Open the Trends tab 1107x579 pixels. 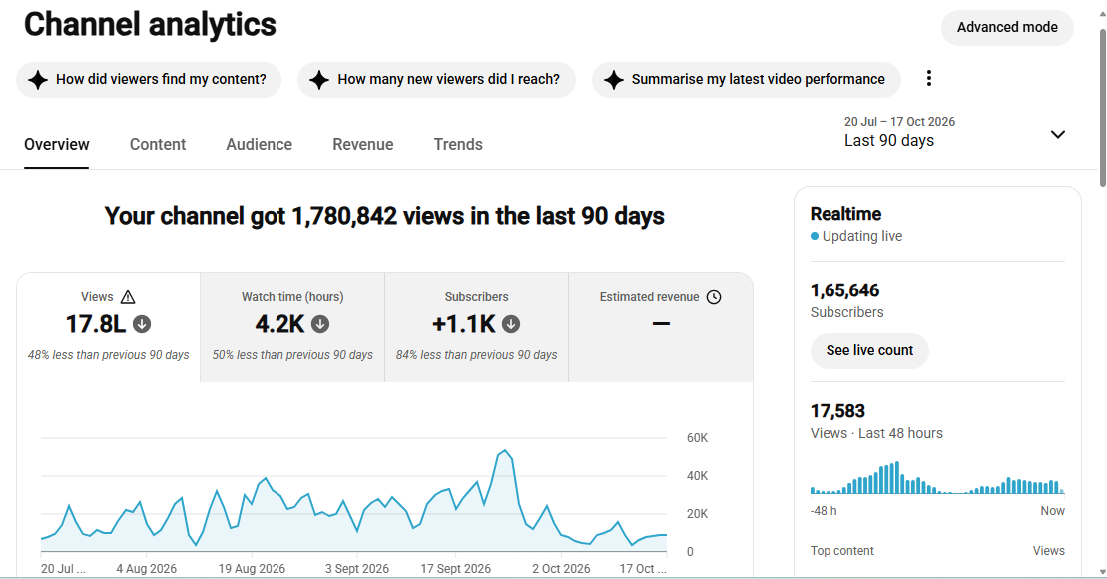pyautogui.click(x=458, y=144)
